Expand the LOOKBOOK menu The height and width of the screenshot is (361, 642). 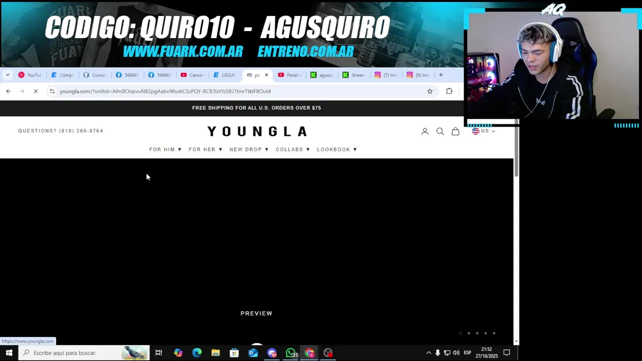coord(337,149)
